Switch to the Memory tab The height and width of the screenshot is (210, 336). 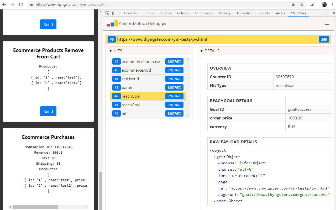click(224, 13)
